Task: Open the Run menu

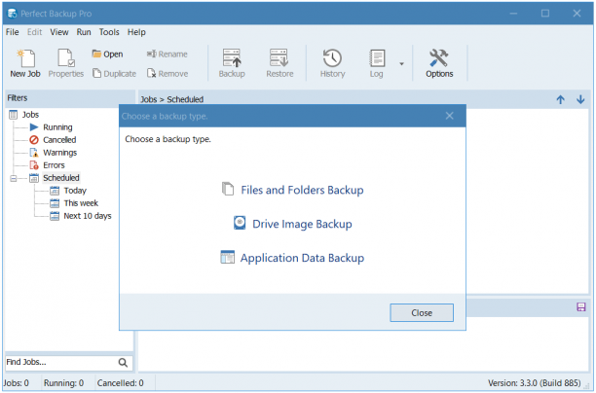Action: (84, 32)
